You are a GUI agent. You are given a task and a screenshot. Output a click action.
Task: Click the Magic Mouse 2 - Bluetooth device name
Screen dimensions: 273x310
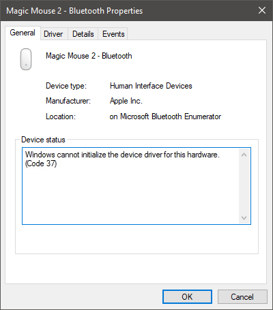(x=89, y=56)
